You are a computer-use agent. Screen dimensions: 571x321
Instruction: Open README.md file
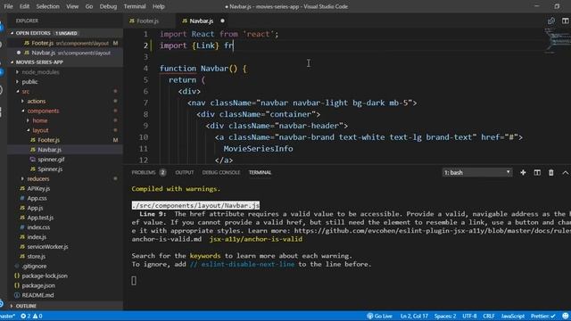tap(37, 295)
